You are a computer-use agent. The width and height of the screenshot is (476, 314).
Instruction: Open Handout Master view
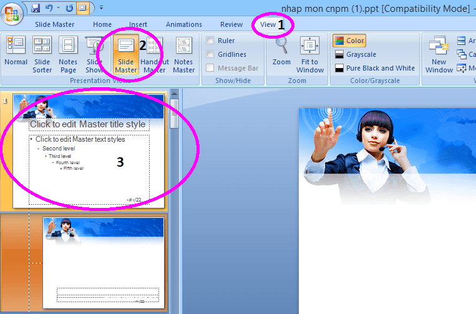tap(155, 55)
